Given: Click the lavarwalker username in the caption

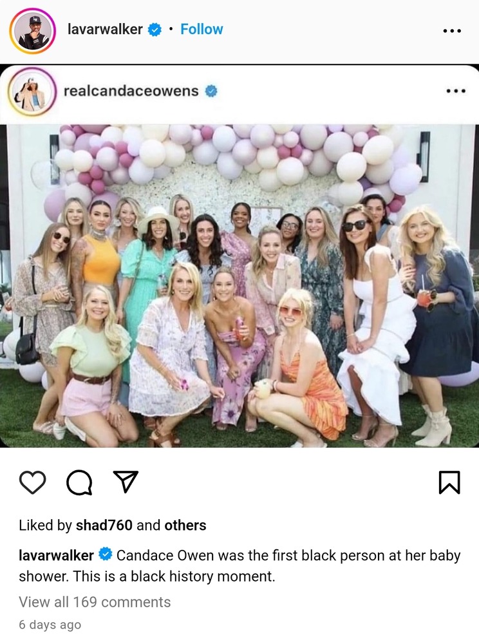Looking at the screenshot, I should 56,555.
